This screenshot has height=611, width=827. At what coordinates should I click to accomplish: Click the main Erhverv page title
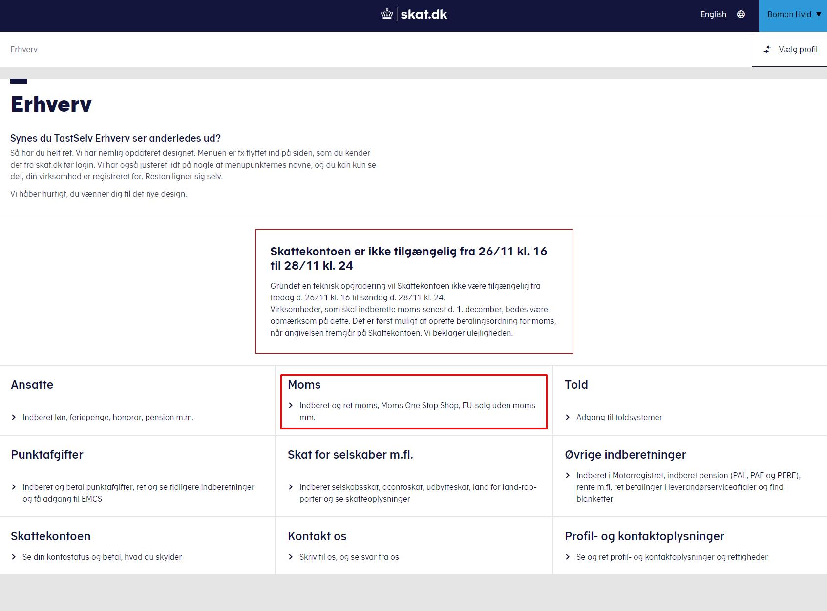tap(51, 104)
